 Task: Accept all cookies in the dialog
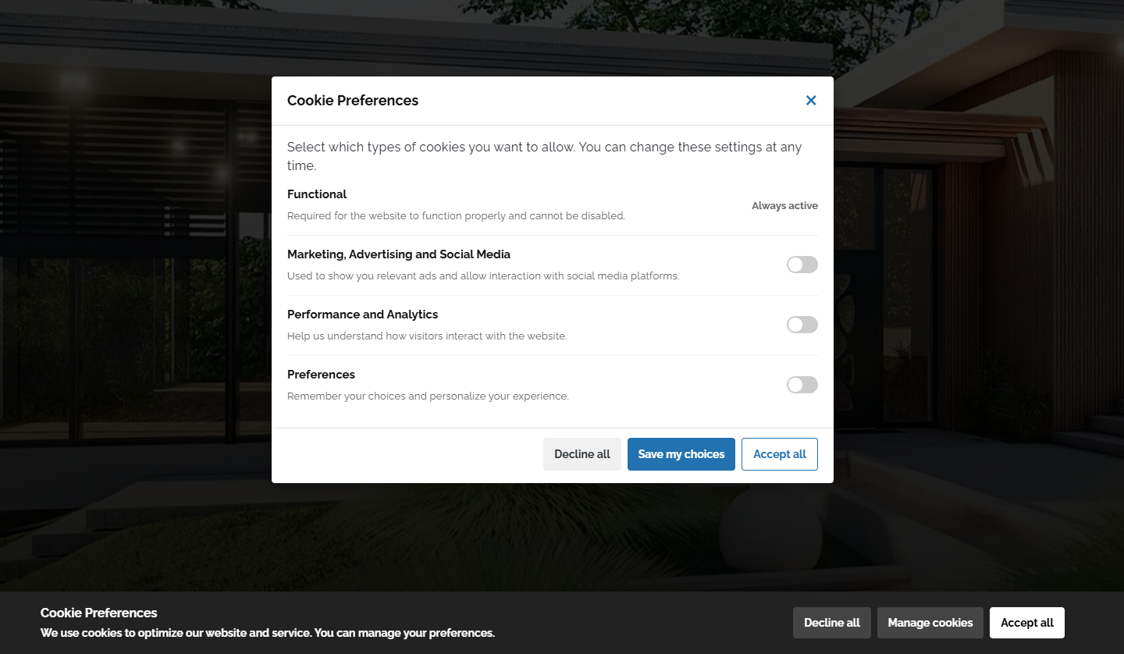[780, 454]
